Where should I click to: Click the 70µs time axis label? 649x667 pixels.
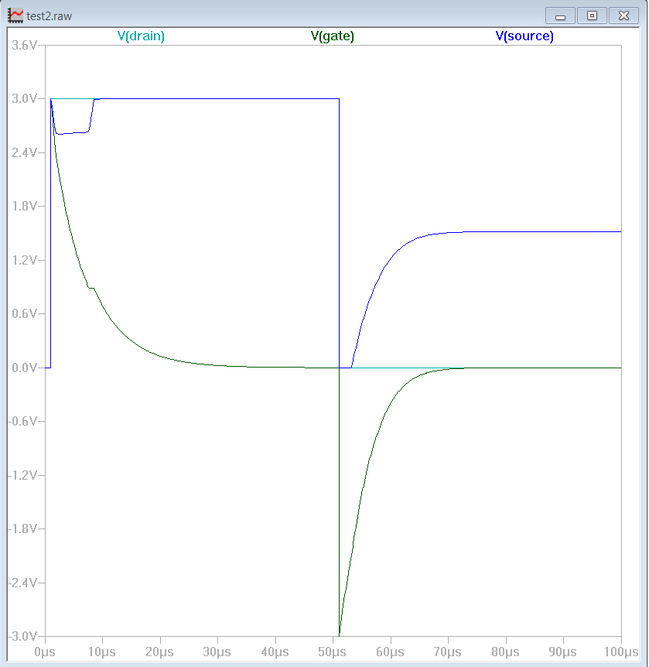click(447, 652)
